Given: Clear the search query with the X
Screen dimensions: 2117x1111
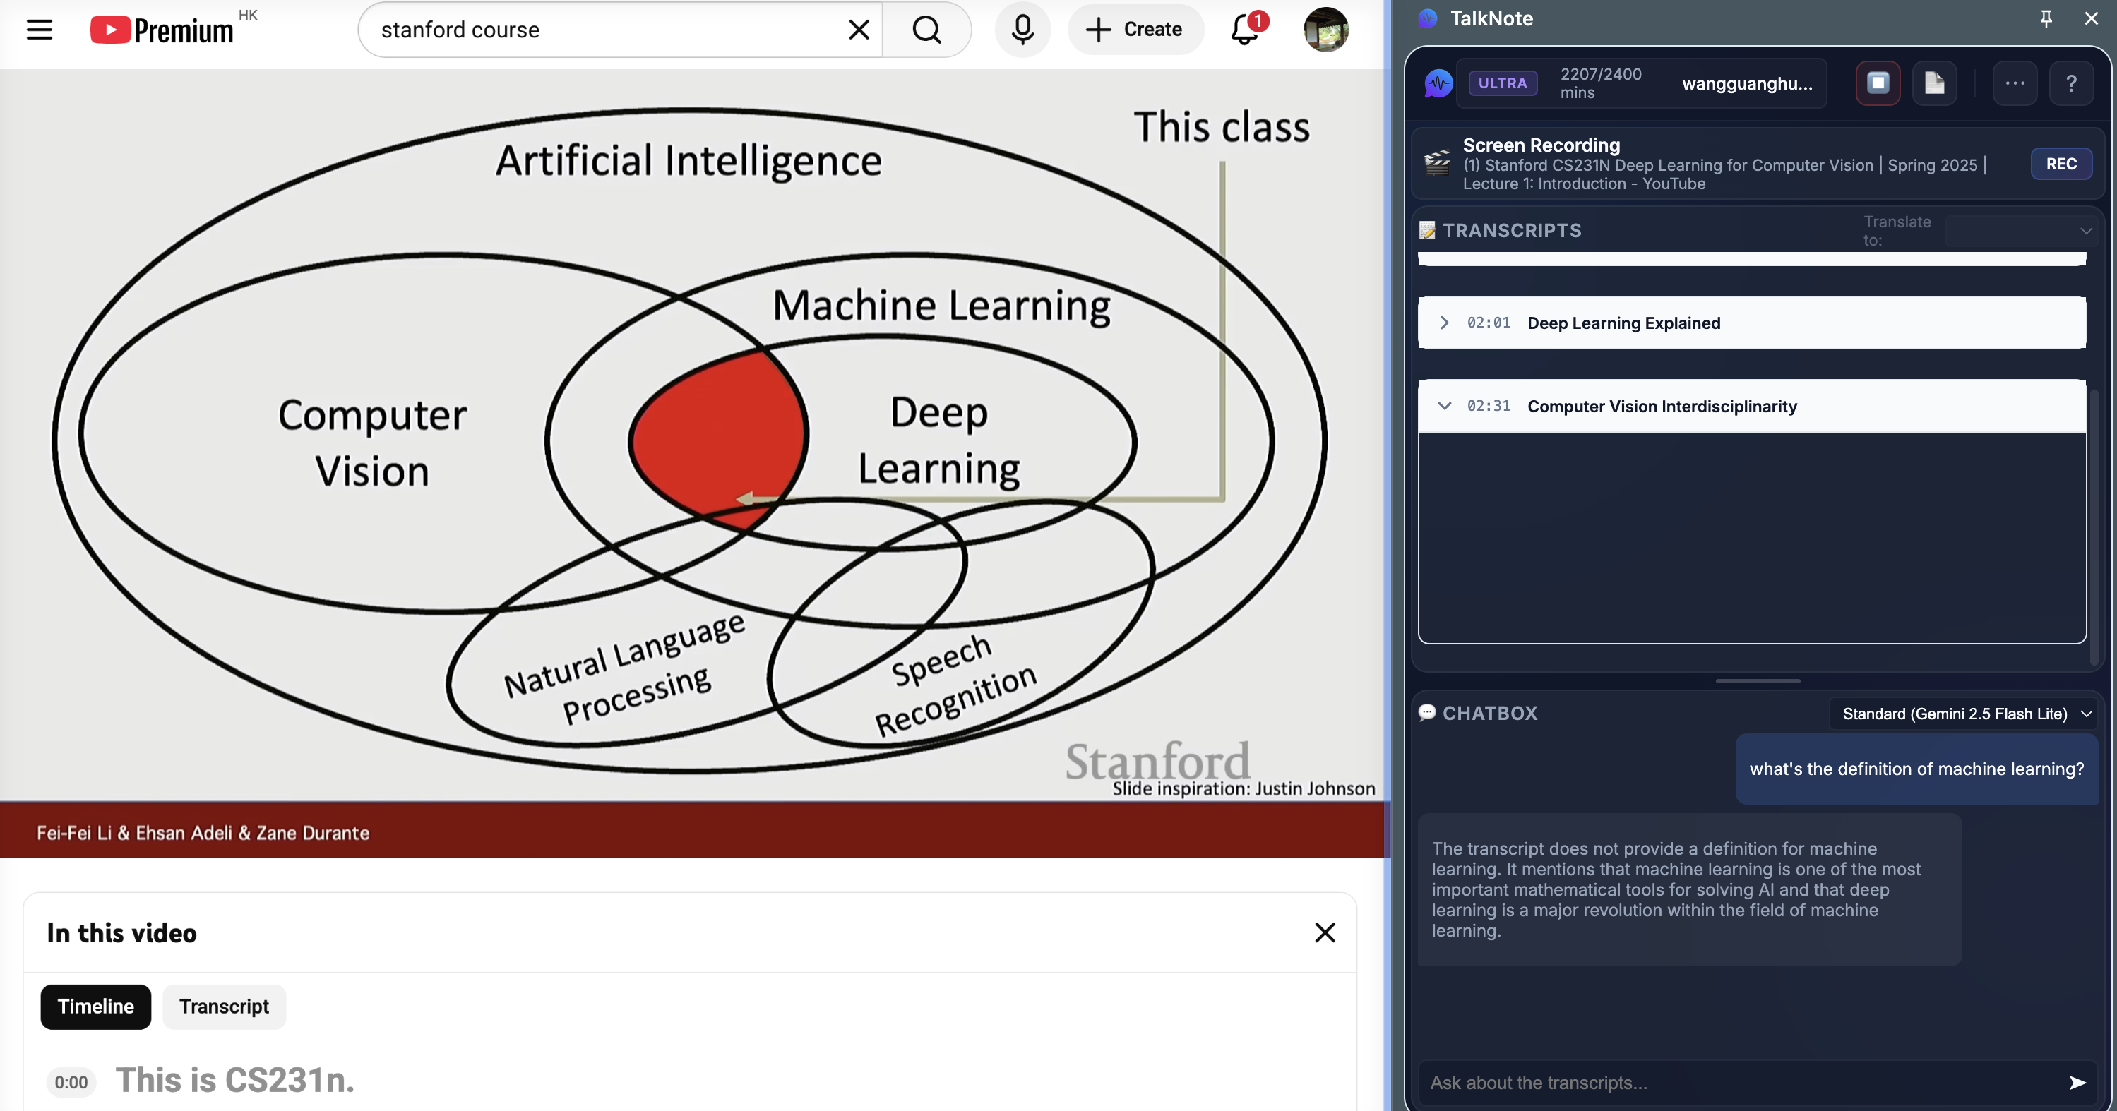Looking at the screenshot, I should pos(858,30).
